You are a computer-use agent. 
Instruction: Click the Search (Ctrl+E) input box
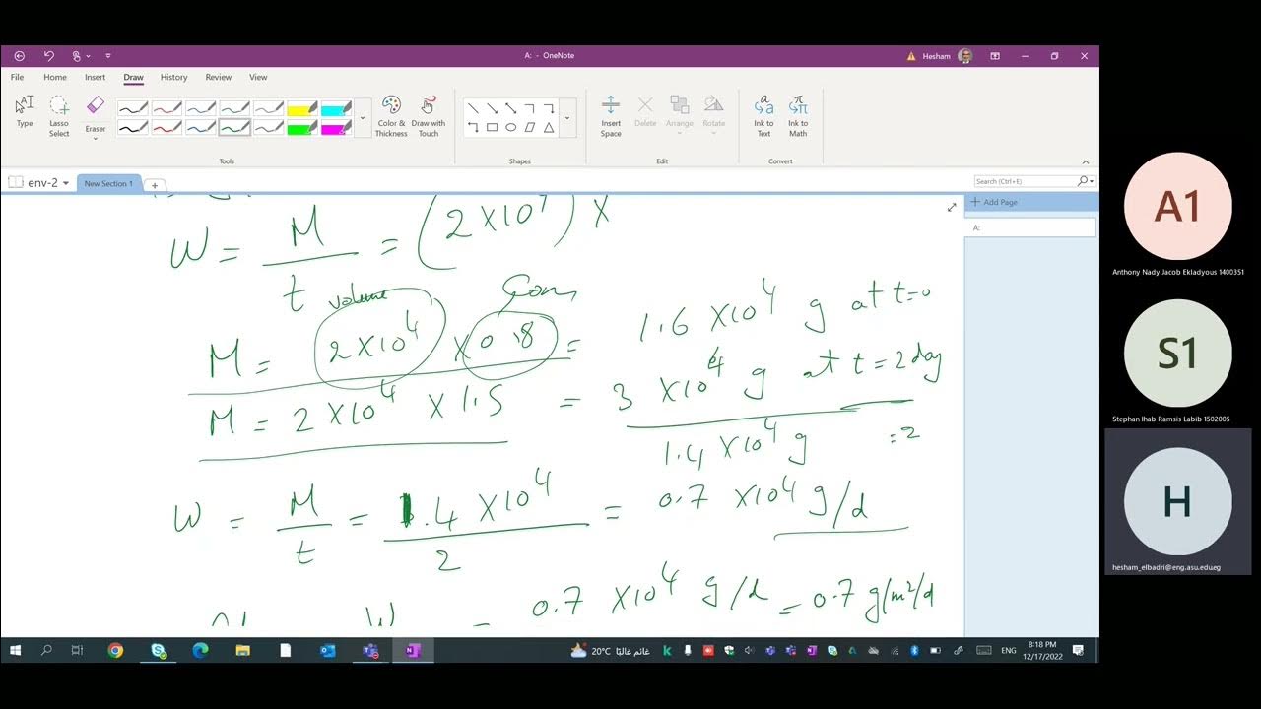1025,181
